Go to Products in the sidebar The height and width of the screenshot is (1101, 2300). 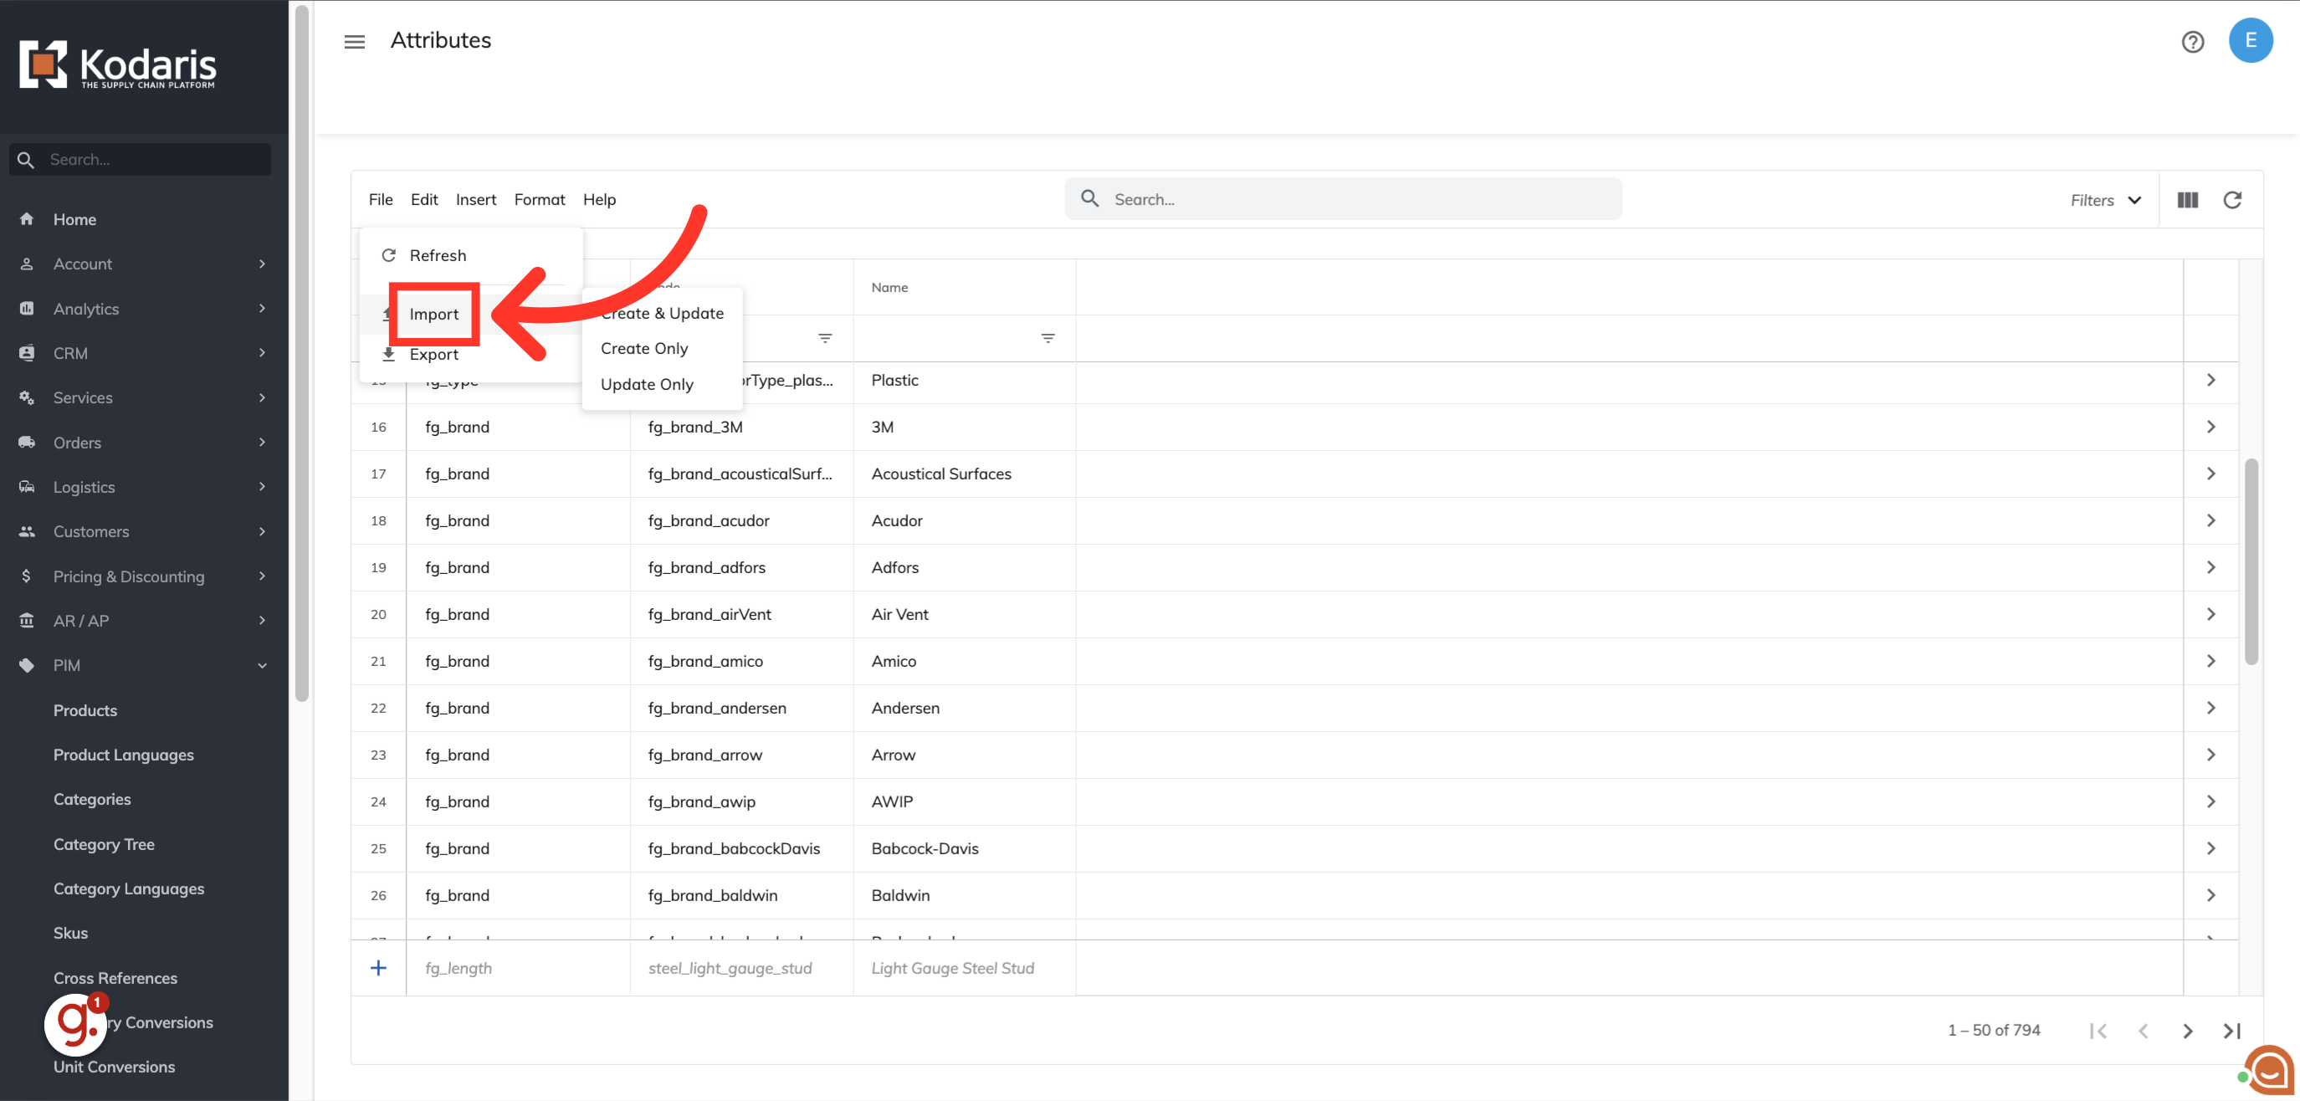(x=85, y=710)
